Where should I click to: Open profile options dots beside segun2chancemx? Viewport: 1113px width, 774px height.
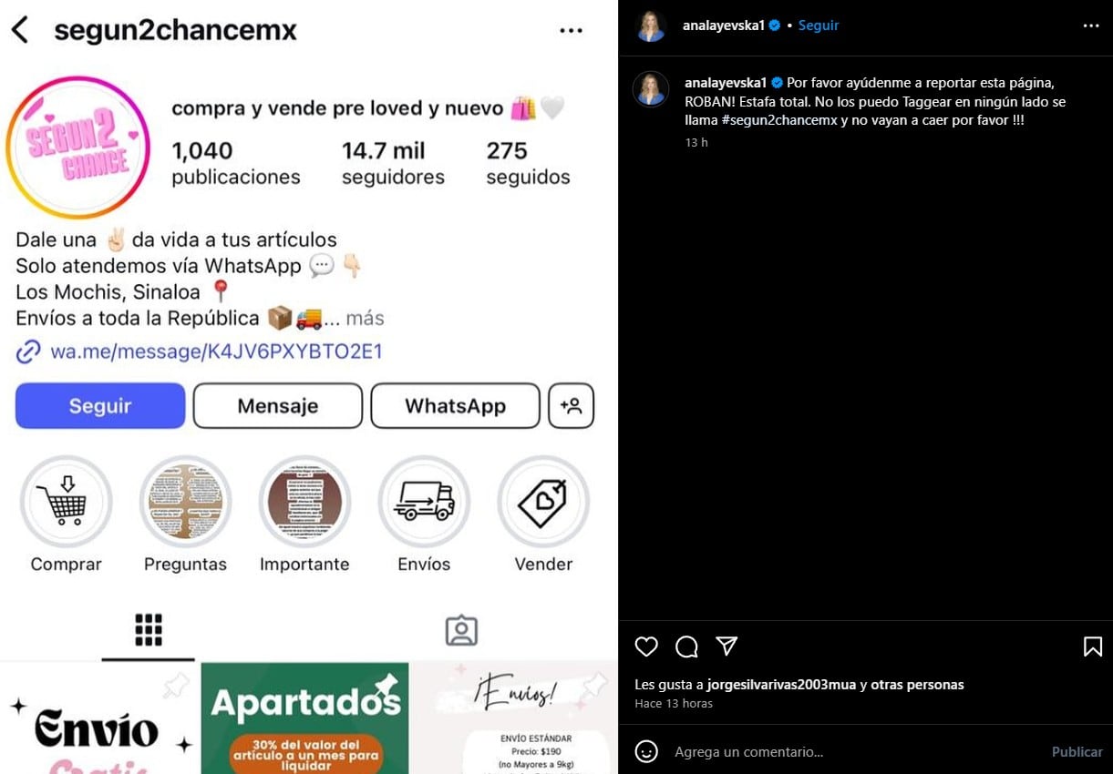(571, 31)
